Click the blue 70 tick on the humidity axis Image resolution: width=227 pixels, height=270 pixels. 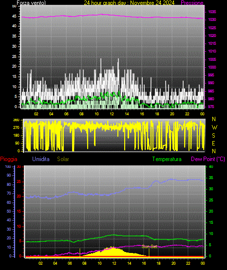pos(9,193)
